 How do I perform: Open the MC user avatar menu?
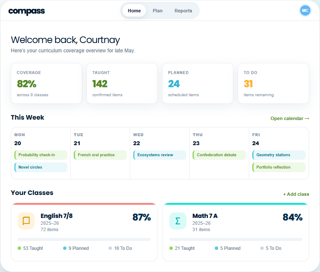[x=305, y=10]
